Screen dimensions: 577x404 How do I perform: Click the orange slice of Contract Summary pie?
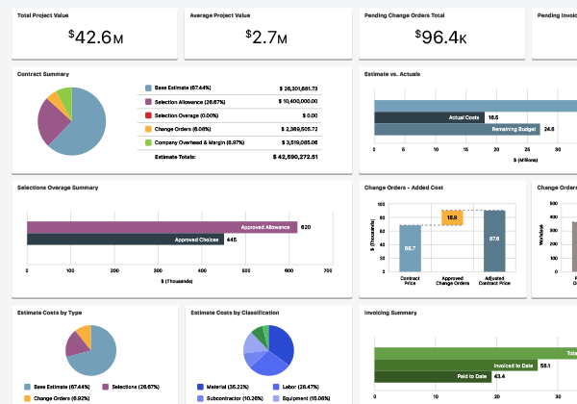click(x=57, y=99)
